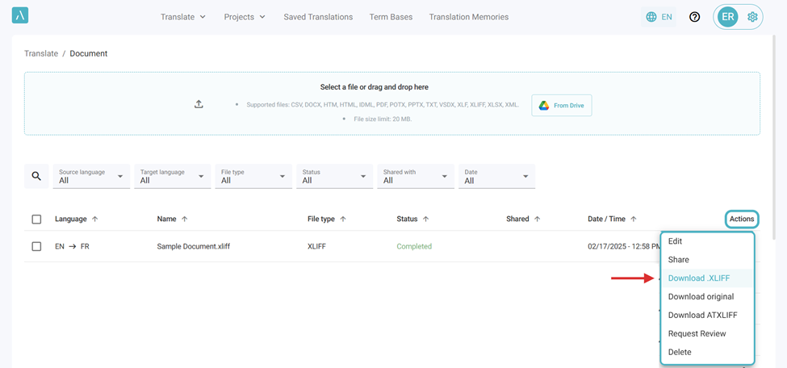Click the upload file arrow icon
Viewport: 787px width, 368px height.
(x=199, y=104)
